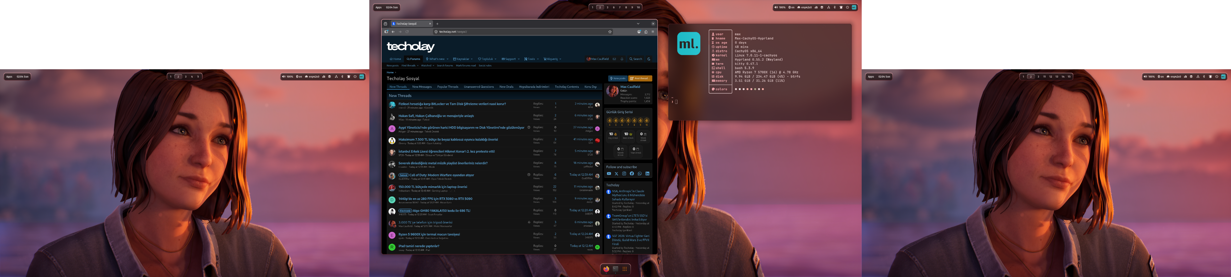Screen dimensions: 1231x277
Task: Open YouTube icon under Follow and subscribe
Action: (x=609, y=174)
